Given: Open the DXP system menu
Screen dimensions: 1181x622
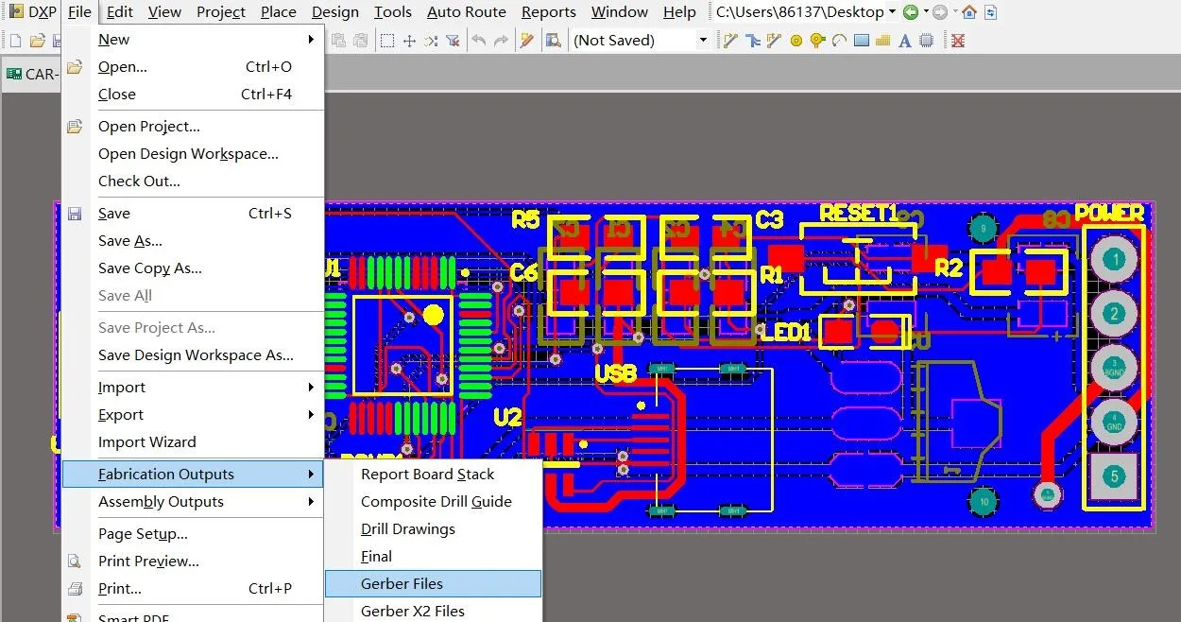Looking at the screenshot, I should [x=33, y=12].
